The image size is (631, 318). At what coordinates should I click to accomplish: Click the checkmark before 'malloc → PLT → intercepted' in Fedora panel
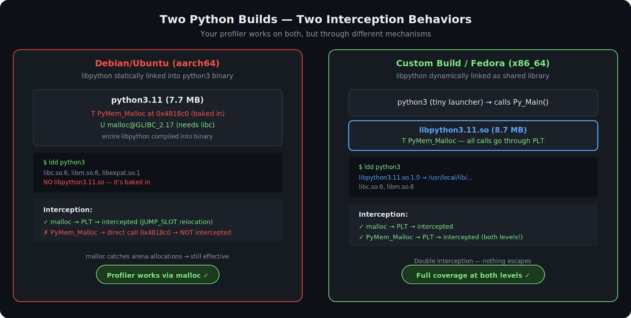pos(361,227)
